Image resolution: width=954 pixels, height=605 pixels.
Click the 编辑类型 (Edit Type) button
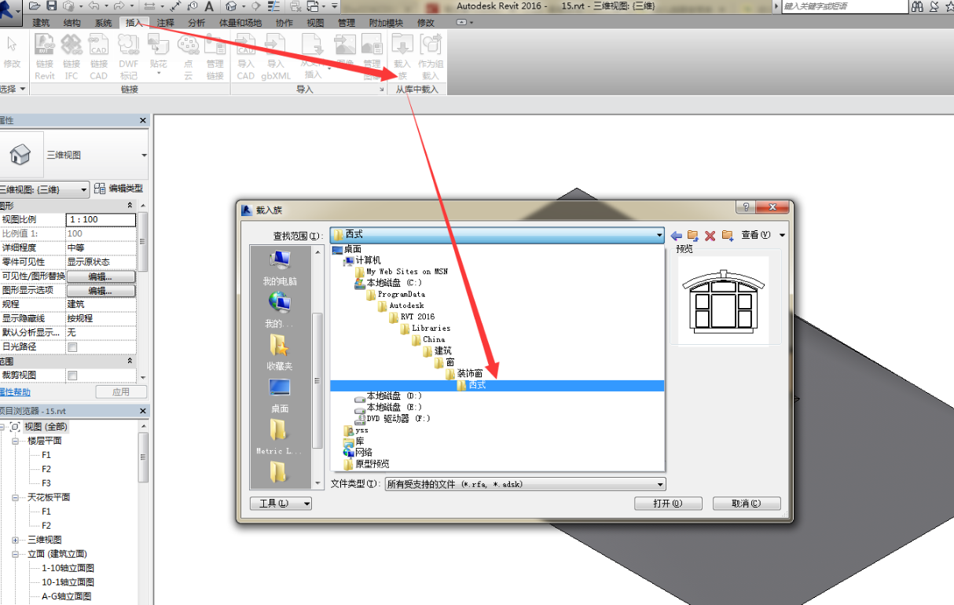119,189
